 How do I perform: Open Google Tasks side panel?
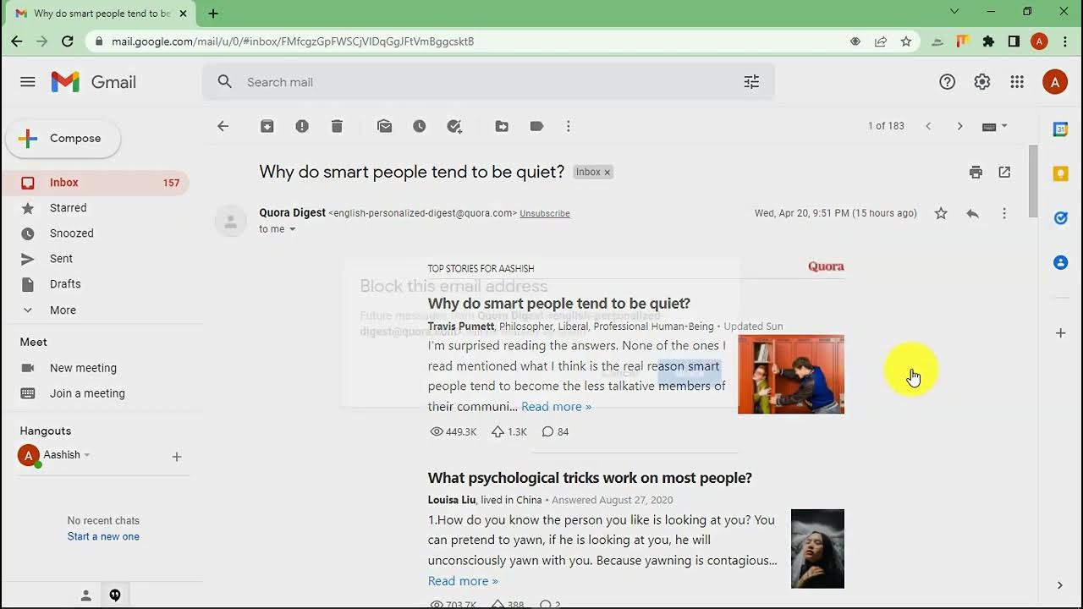(1060, 218)
